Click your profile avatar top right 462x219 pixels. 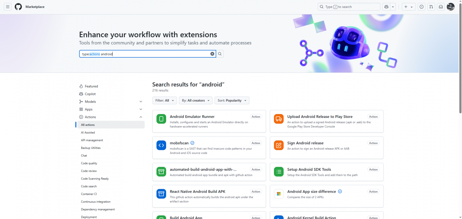[450, 7]
